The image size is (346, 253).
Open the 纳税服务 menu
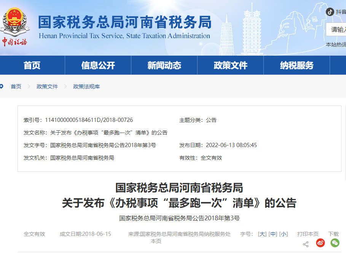tap(297, 65)
